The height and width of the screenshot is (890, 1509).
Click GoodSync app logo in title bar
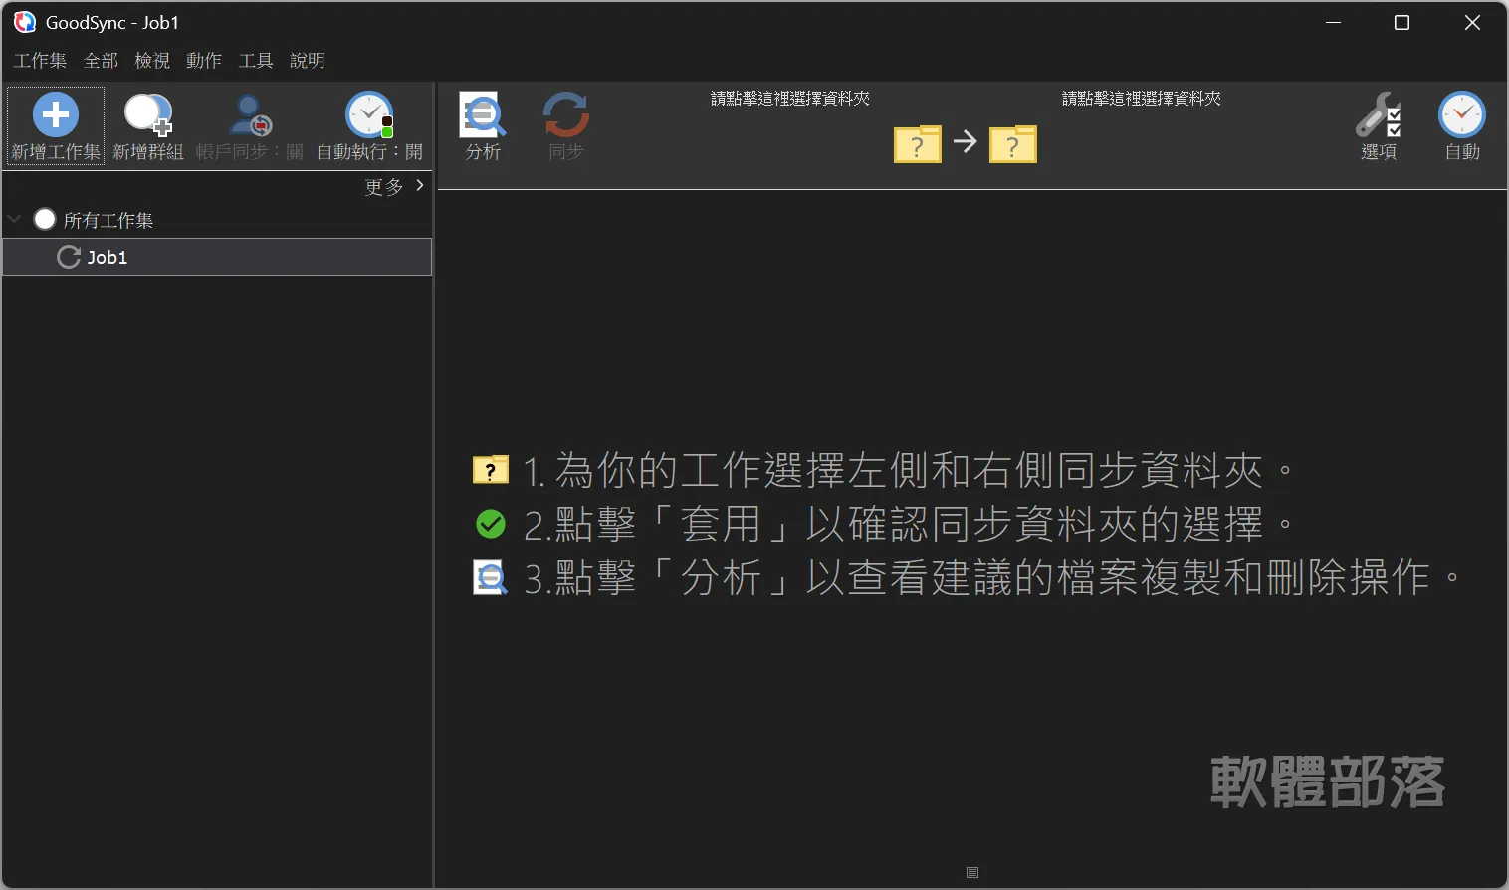click(x=24, y=22)
